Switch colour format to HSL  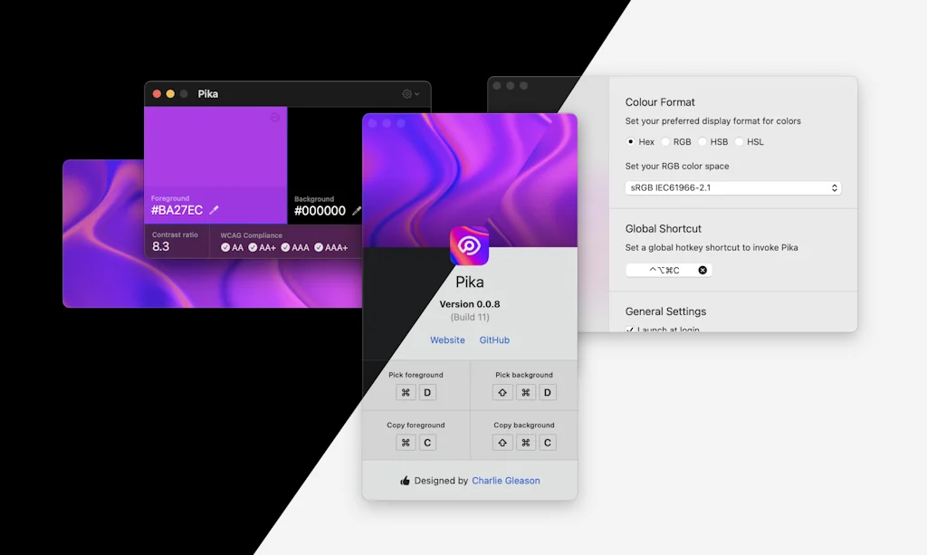pyautogui.click(x=740, y=142)
